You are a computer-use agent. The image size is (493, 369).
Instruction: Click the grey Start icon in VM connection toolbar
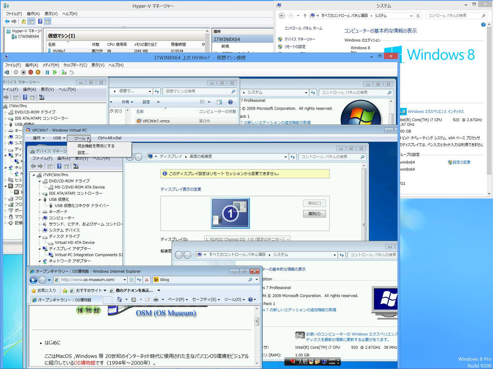[16, 72]
